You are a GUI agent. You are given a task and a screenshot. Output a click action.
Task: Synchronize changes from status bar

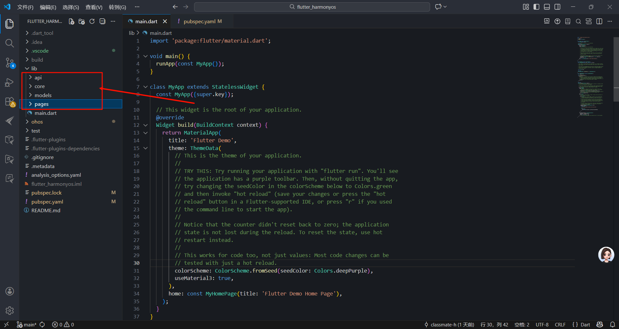[x=42, y=324]
